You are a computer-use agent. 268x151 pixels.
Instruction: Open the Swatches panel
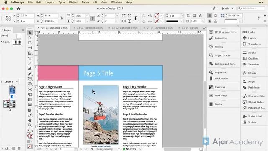[x=253, y=64]
